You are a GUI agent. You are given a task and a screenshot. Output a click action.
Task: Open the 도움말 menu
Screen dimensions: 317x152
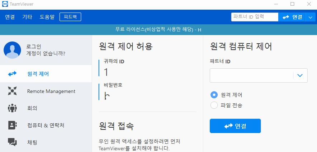47,17
